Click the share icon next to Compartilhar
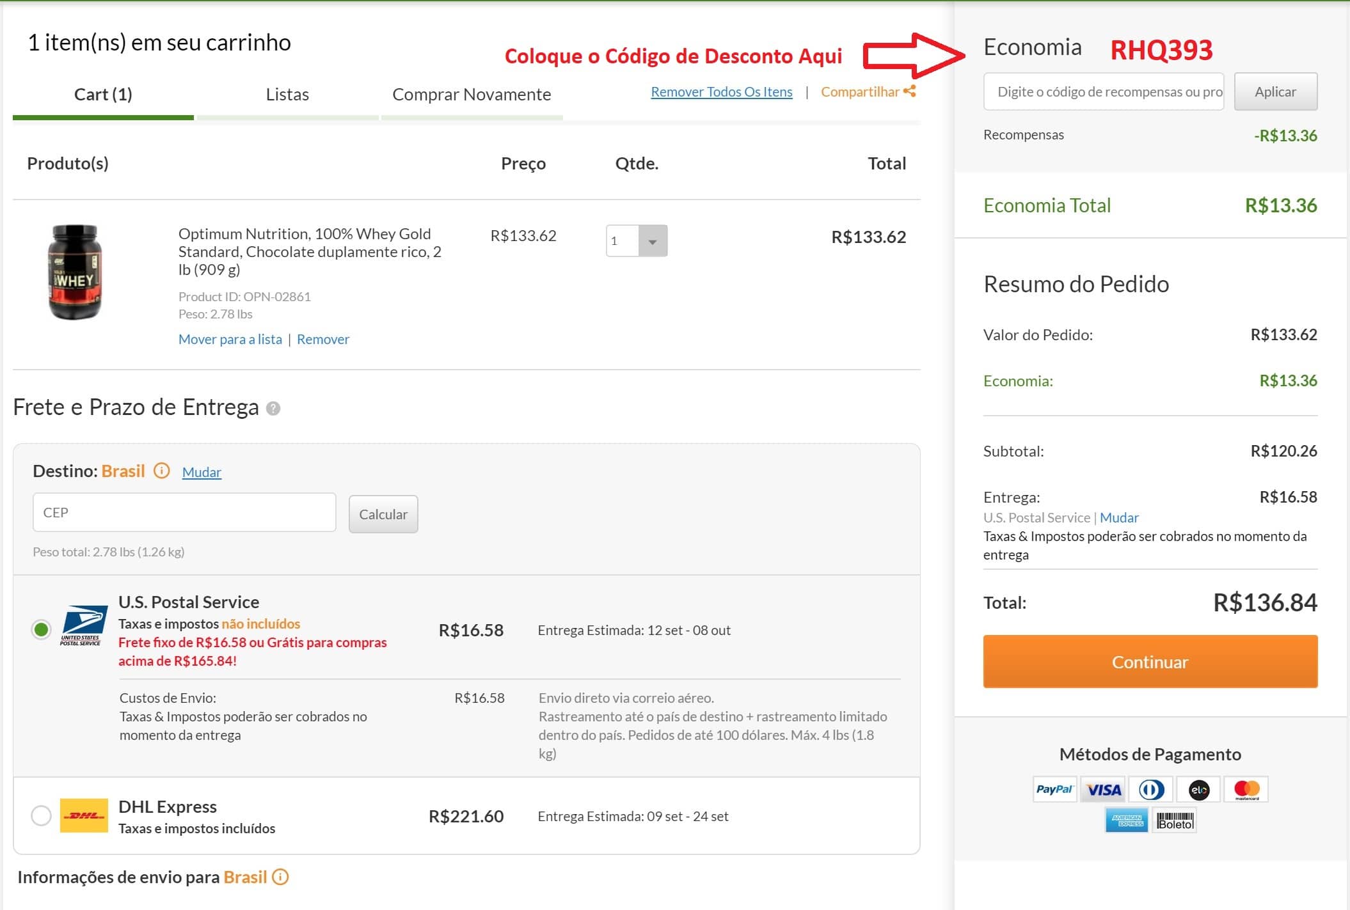The height and width of the screenshot is (910, 1350). click(x=909, y=91)
